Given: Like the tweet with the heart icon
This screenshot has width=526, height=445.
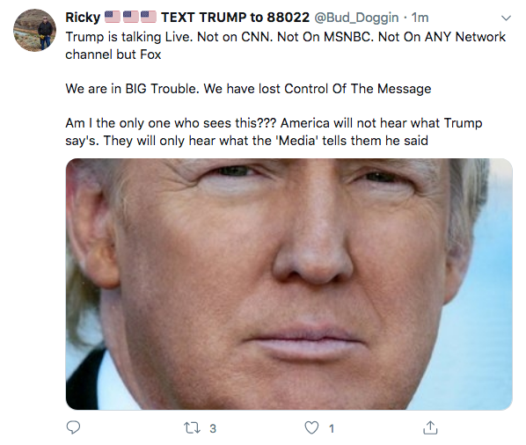Looking at the screenshot, I should pyautogui.click(x=311, y=428).
